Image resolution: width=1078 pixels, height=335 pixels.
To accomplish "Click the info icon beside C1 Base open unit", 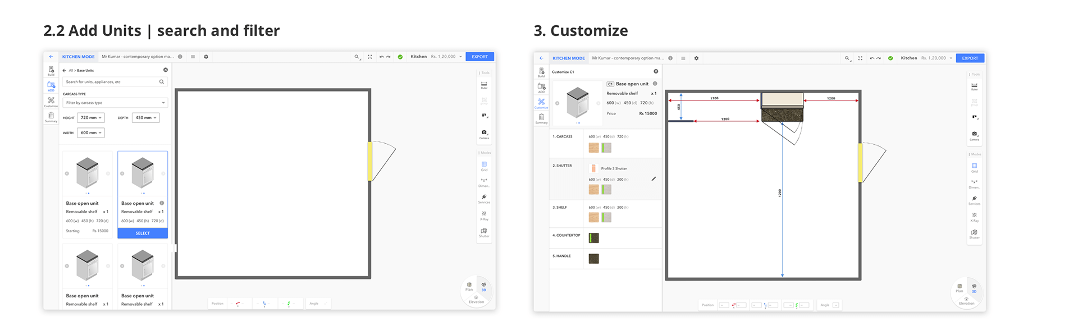I will pos(655,84).
